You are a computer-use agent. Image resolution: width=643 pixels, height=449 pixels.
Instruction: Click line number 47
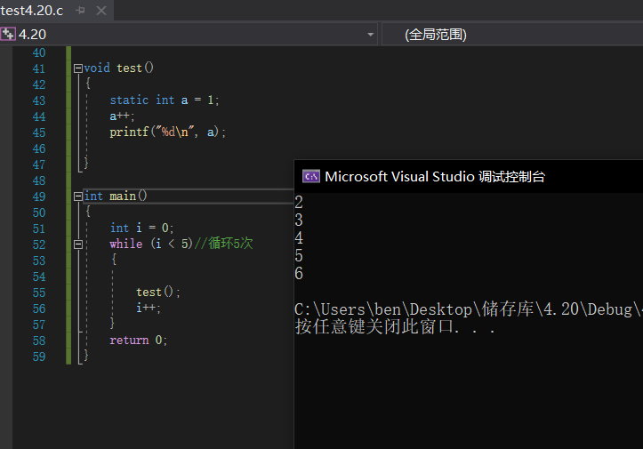tap(39, 164)
